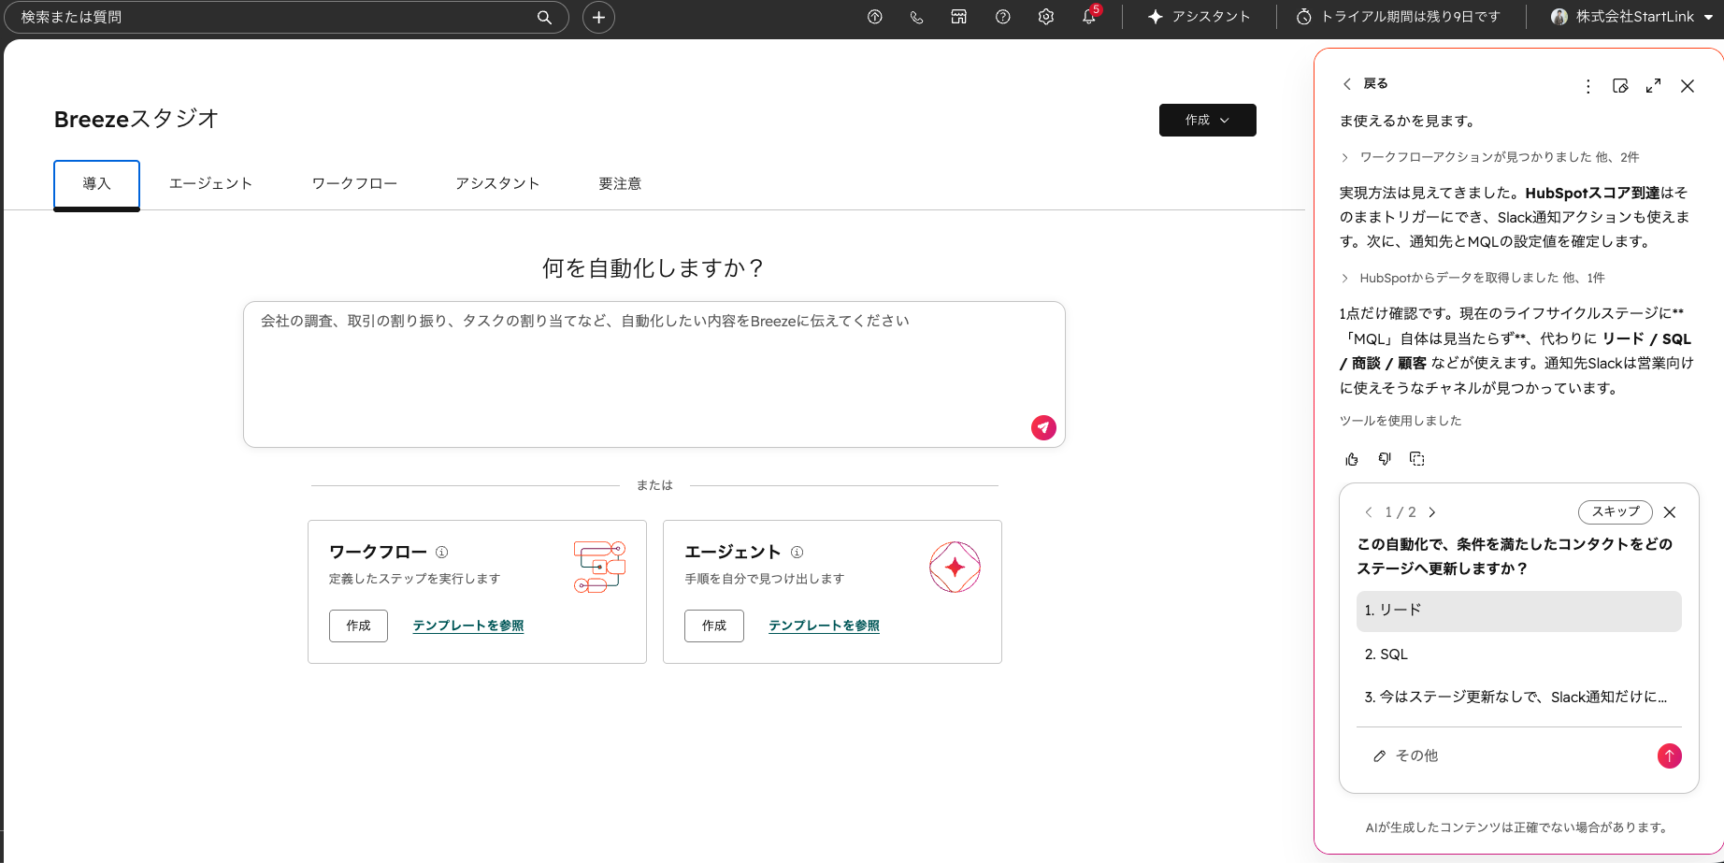Send the prompt with paper plane icon
Image resolution: width=1724 pixels, height=863 pixels.
pos(1043,427)
